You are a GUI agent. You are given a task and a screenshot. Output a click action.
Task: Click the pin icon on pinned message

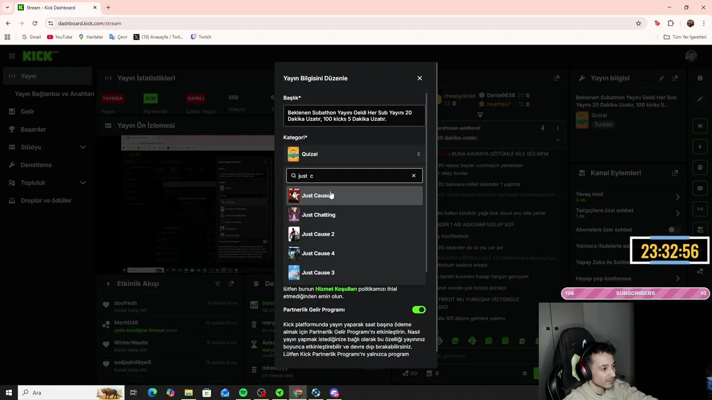coord(543,128)
